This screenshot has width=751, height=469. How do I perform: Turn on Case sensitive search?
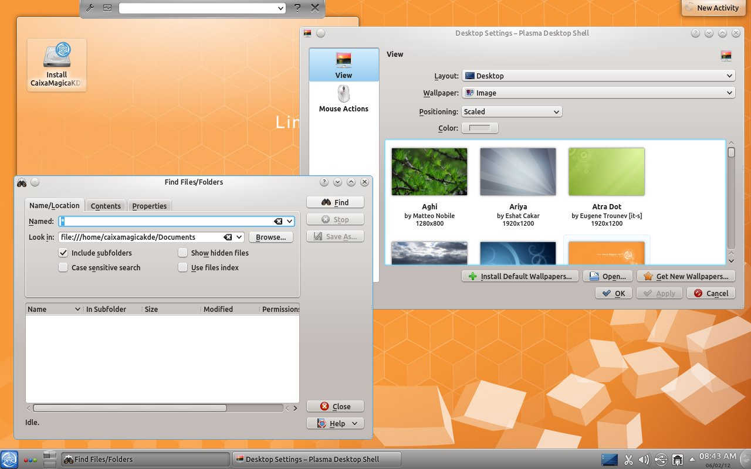[x=63, y=268]
